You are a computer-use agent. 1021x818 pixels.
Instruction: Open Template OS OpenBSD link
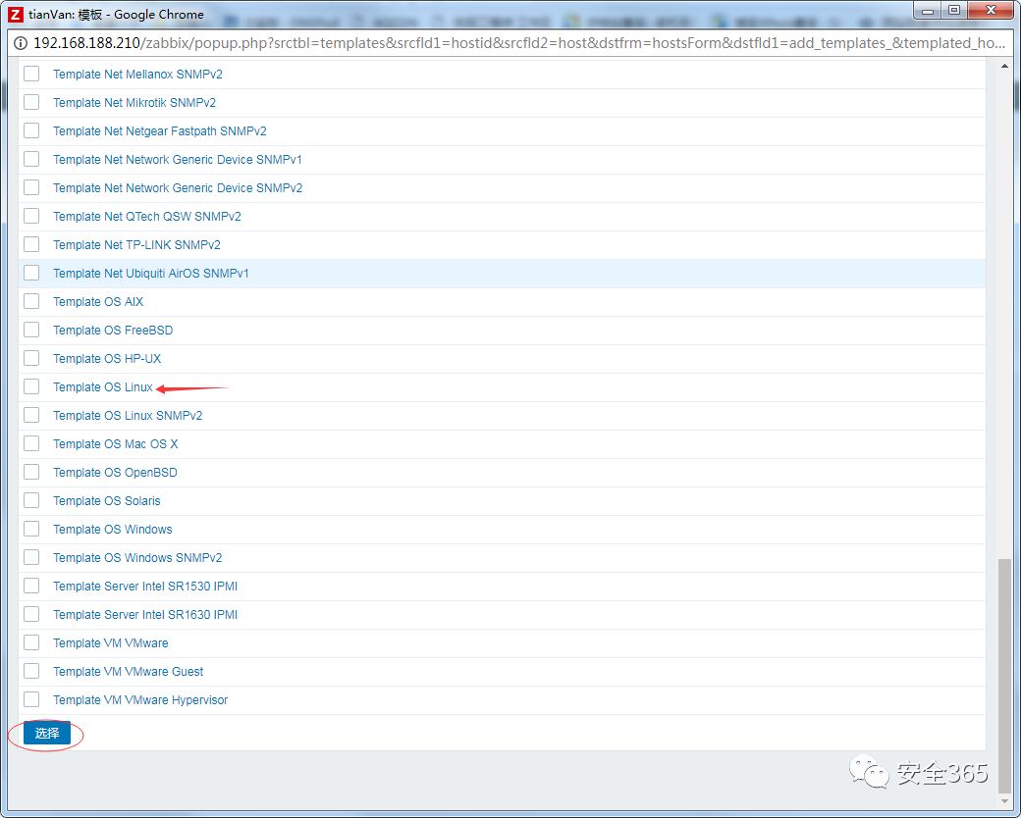pyautogui.click(x=115, y=473)
